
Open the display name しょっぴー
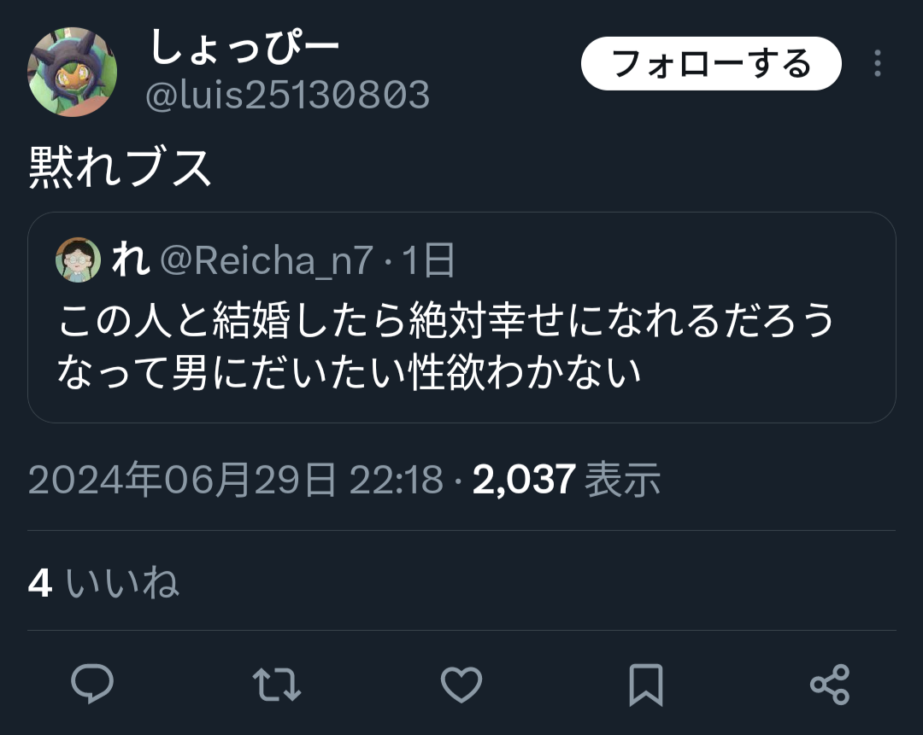click(x=244, y=47)
